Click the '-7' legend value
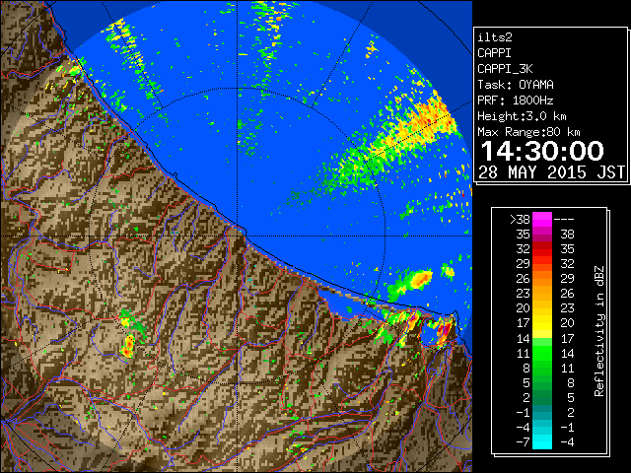This screenshot has width=631, height=473. [523, 441]
